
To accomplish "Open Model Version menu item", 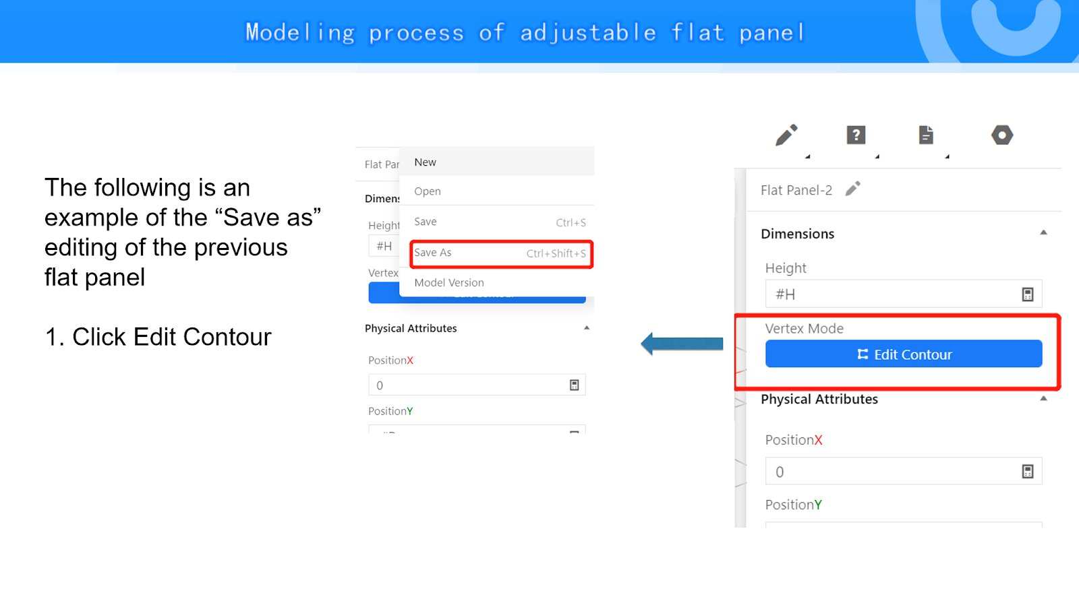I will point(449,283).
